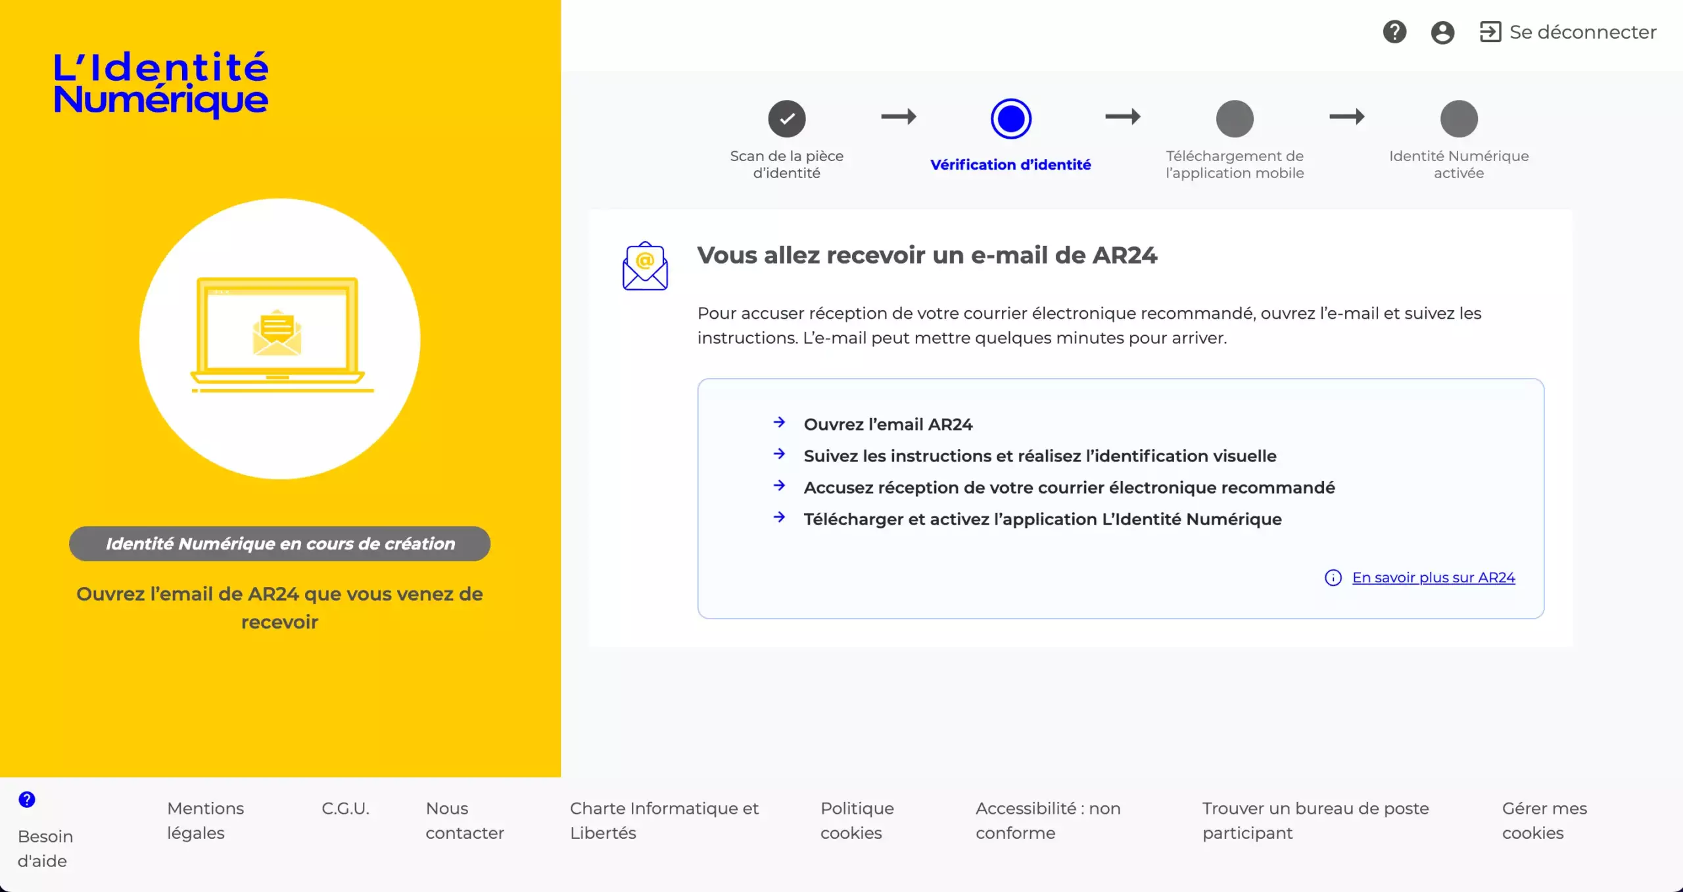Click the Téléchargement de l'application mobile label
The image size is (1683, 892).
tap(1235, 164)
